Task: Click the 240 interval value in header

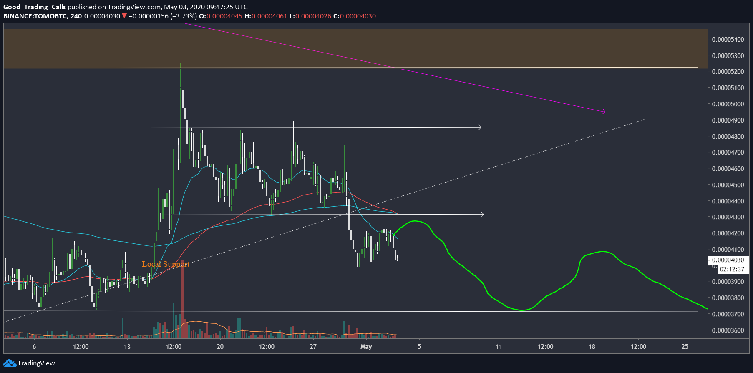Action: 76,16
